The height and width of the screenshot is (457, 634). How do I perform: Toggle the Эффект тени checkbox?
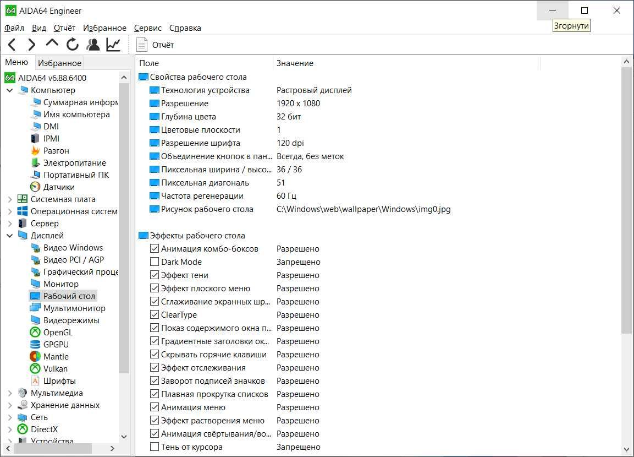(155, 275)
